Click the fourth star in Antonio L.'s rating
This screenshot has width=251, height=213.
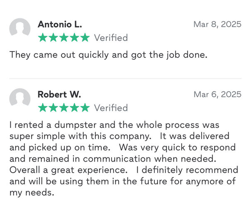74,38
